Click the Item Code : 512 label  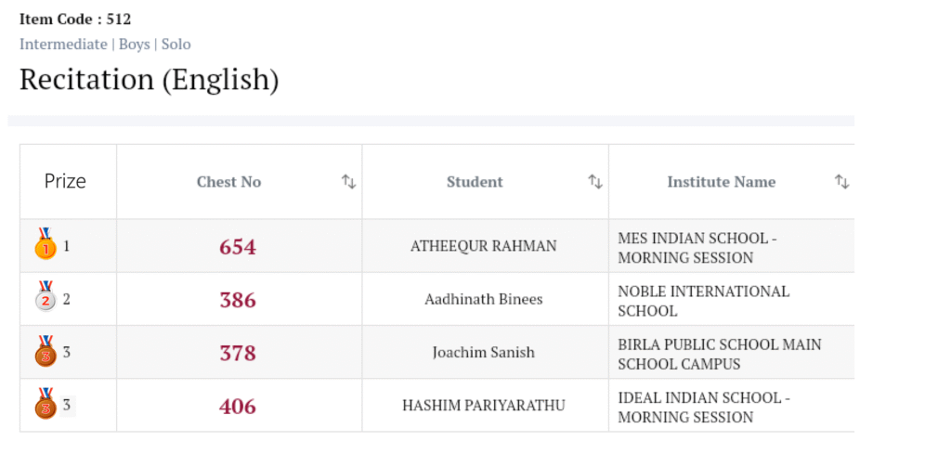point(75,19)
